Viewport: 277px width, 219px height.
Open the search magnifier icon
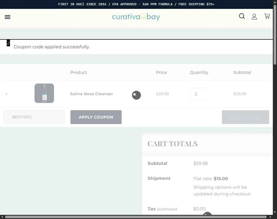tap(242, 16)
